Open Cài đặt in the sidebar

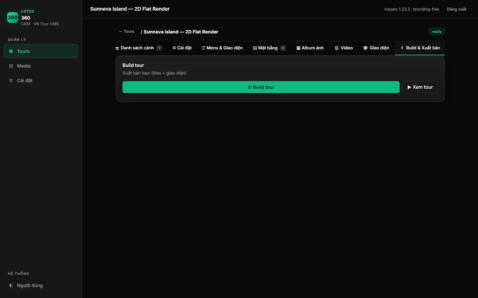pos(41,80)
